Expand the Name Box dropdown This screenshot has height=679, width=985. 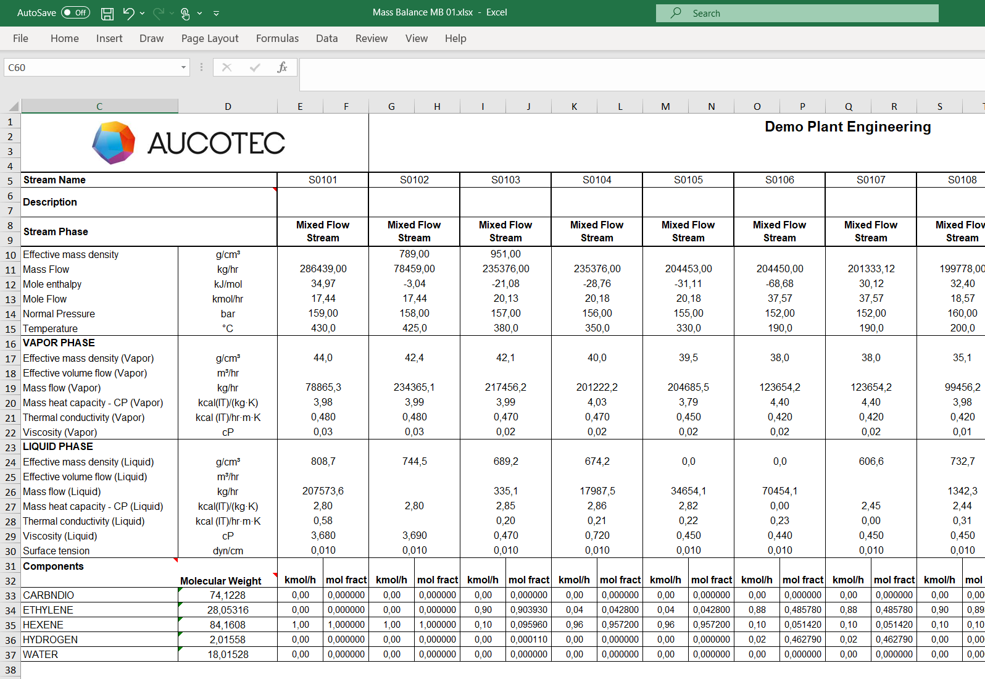tap(183, 67)
